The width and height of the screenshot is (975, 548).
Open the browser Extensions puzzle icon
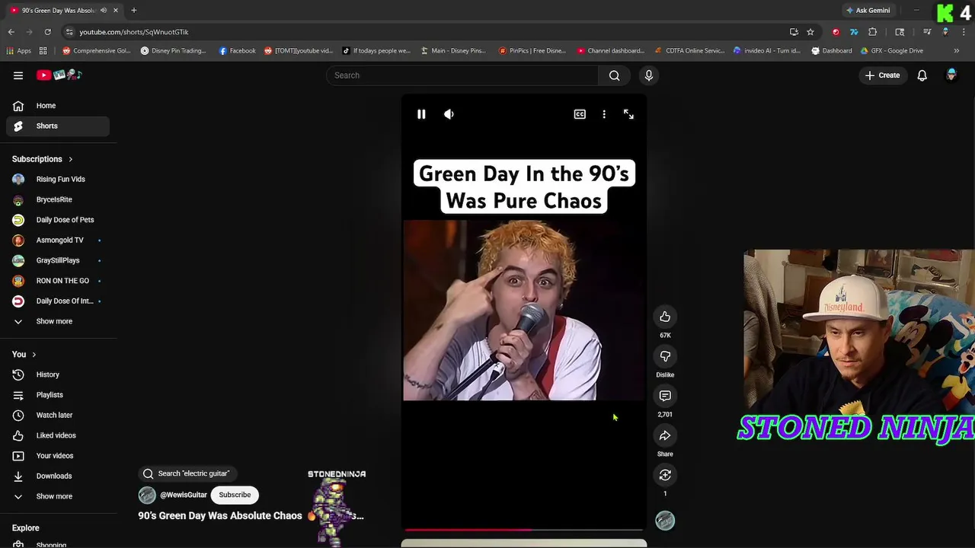(873, 32)
